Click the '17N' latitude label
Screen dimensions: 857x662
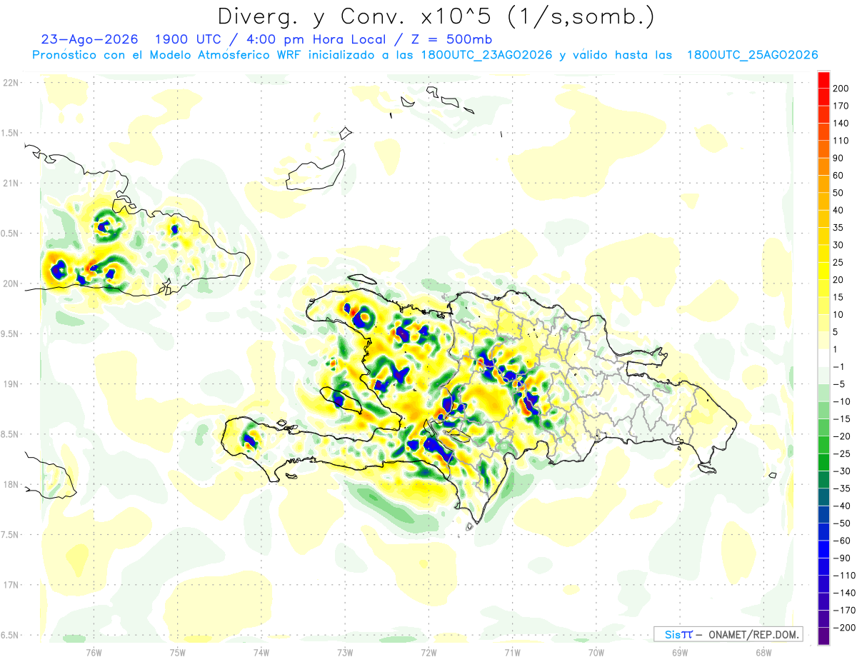tap(10, 585)
